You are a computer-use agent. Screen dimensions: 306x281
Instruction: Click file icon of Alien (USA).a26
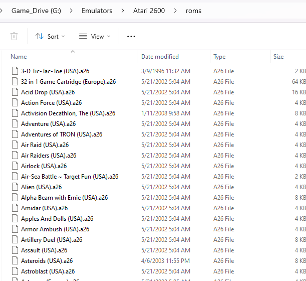pyautogui.click(x=15, y=187)
